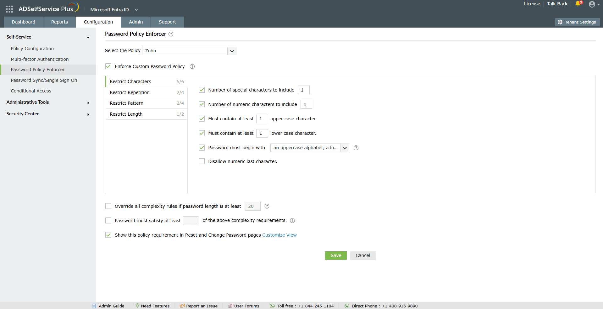
Task: Select the Restrict Repetition section
Action: 147,92
